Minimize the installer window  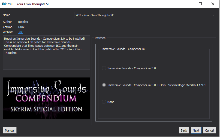[188, 4]
